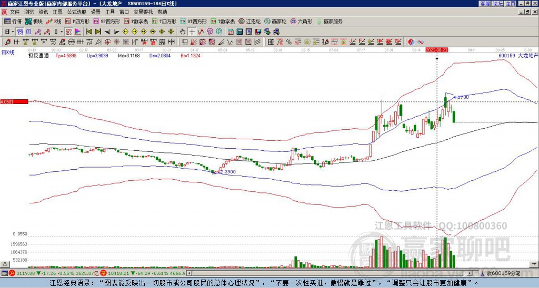Select the red pencil drawing tool
This screenshot has height=288, width=539.
tap(7, 42)
